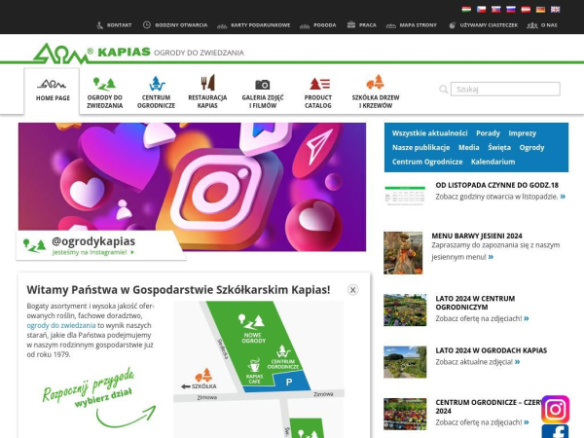The height and width of the screenshot is (438, 584).
Task: Open Centrum Ogrodnicze czerwiec 2024 thumbnail
Action: [x=405, y=415]
